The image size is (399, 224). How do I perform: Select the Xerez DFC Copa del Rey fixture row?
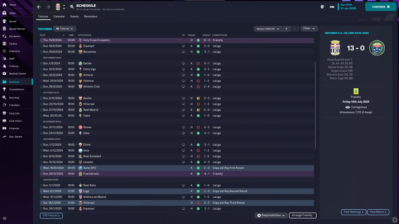coord(177,168)
